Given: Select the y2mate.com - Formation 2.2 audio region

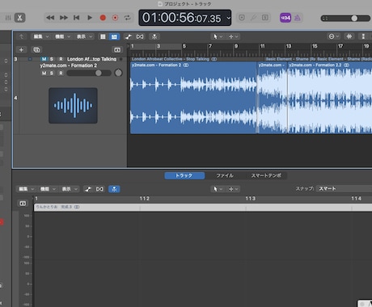Looking at the screenshot, I should pyautogui.click(x=330, y=98).
